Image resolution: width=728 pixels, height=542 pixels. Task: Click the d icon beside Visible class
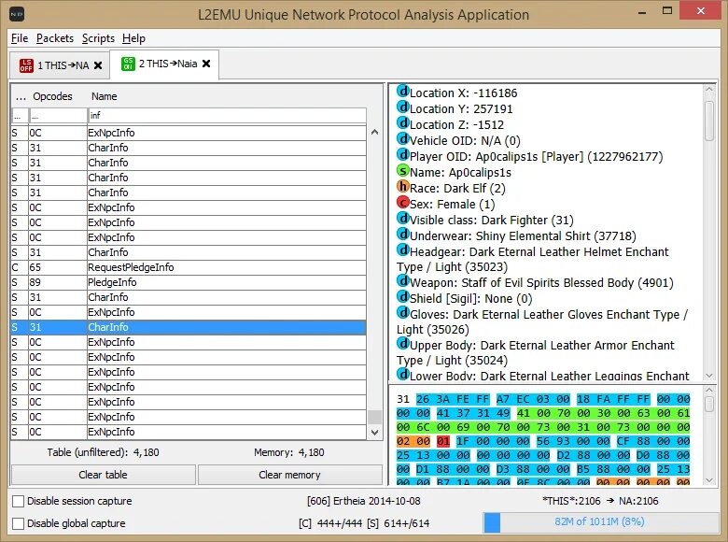[403, 219]
